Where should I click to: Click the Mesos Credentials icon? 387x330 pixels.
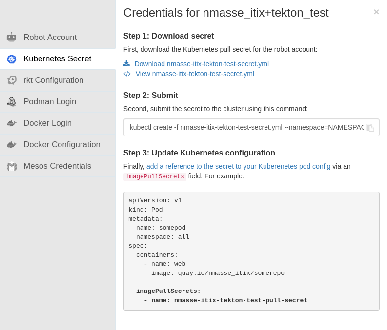[11, 166]
